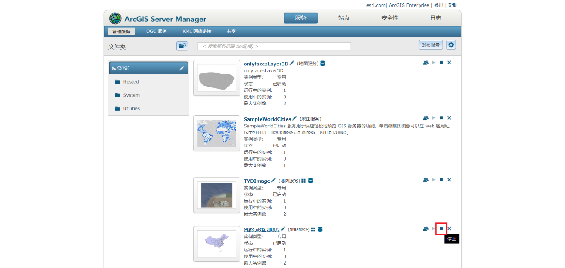
Task: Click the start arrow for 省级行政区划切片
Action: click(x=433, y=228)
